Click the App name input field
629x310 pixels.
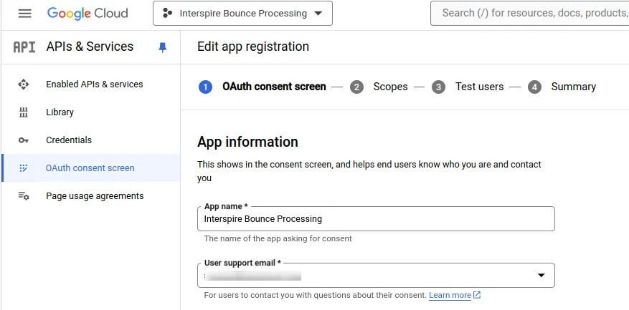point(376,218)
